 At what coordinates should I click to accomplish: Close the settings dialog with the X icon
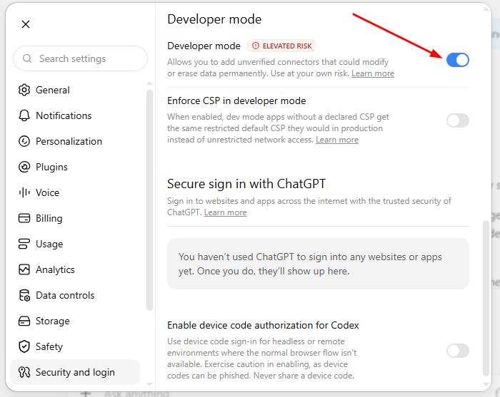click(26, 24)
